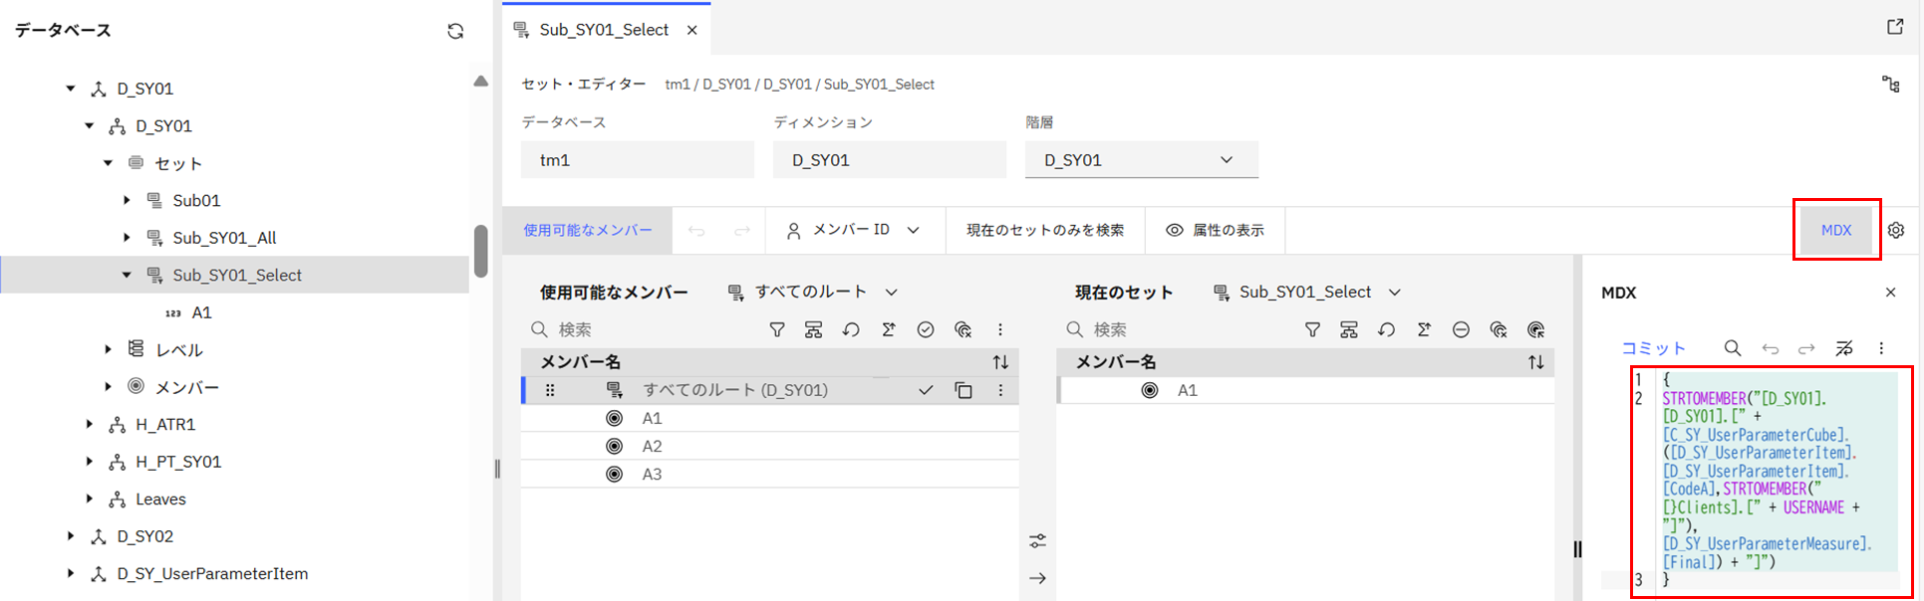The width and height of the screenshot is (1924, 601).
Task: Select the Leaves hierarchy in tree
Action: point(160,499)
